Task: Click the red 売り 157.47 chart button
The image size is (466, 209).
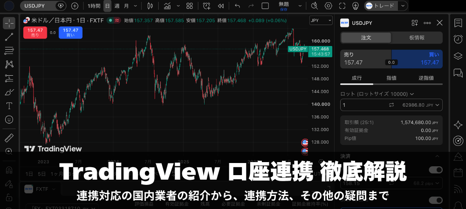Action: 35,33
